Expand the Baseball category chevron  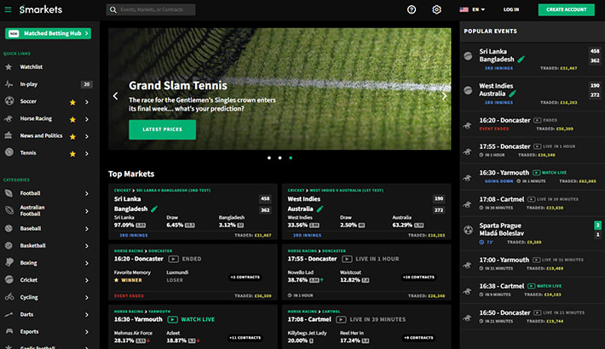click(87, 229)
